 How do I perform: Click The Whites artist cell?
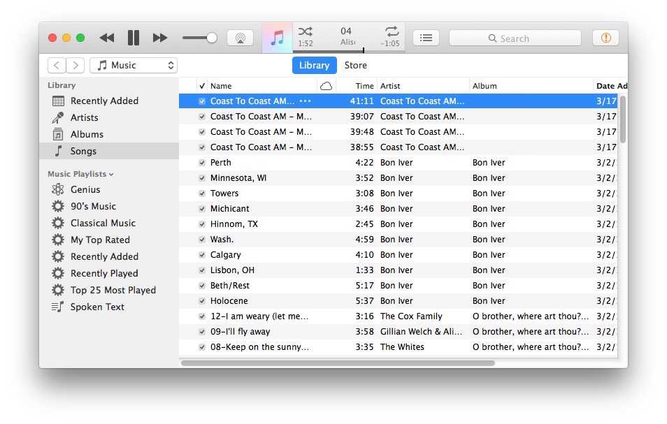coord(402,346)
